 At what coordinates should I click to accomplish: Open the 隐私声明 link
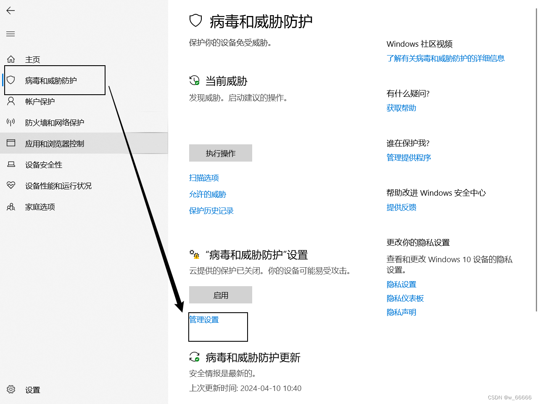click(401, 312)
